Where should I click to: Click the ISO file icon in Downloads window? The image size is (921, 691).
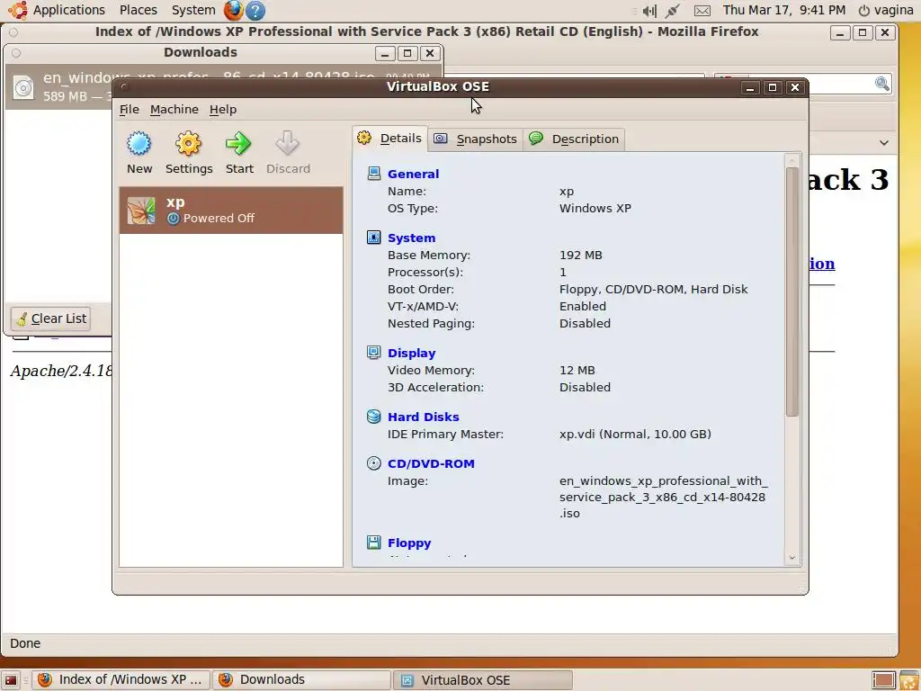23,87
